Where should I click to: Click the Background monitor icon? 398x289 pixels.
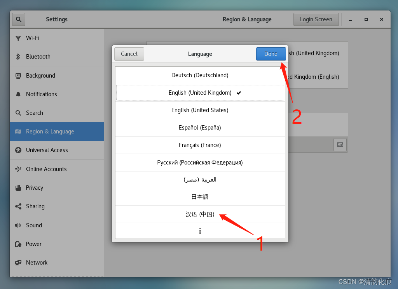click(18, 76)
